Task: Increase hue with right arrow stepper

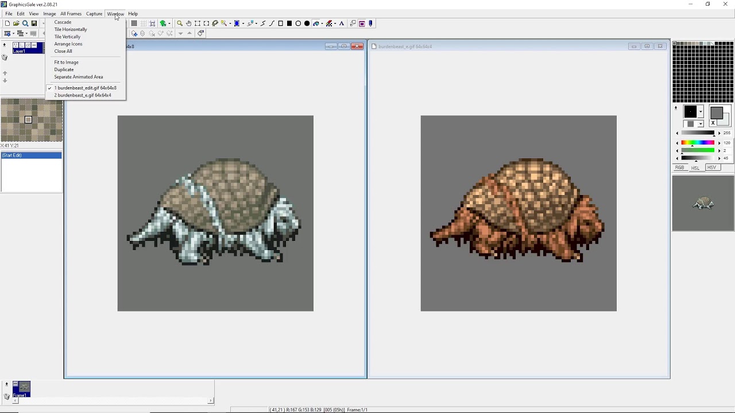Action: point(719,143)
